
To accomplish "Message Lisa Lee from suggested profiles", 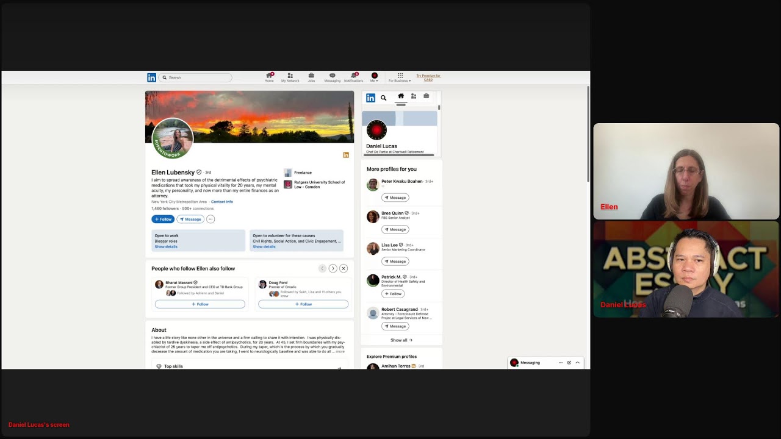I will 395,262.
